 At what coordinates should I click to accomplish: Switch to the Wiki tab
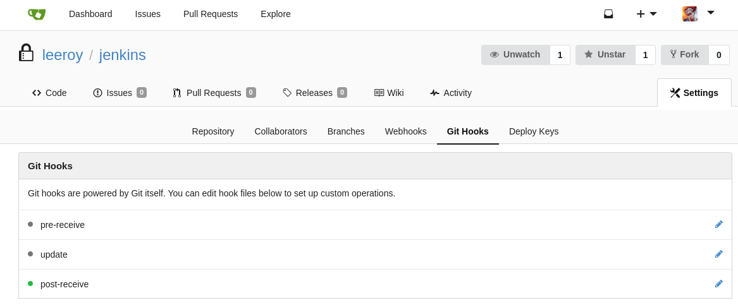[x=389, y=93]
